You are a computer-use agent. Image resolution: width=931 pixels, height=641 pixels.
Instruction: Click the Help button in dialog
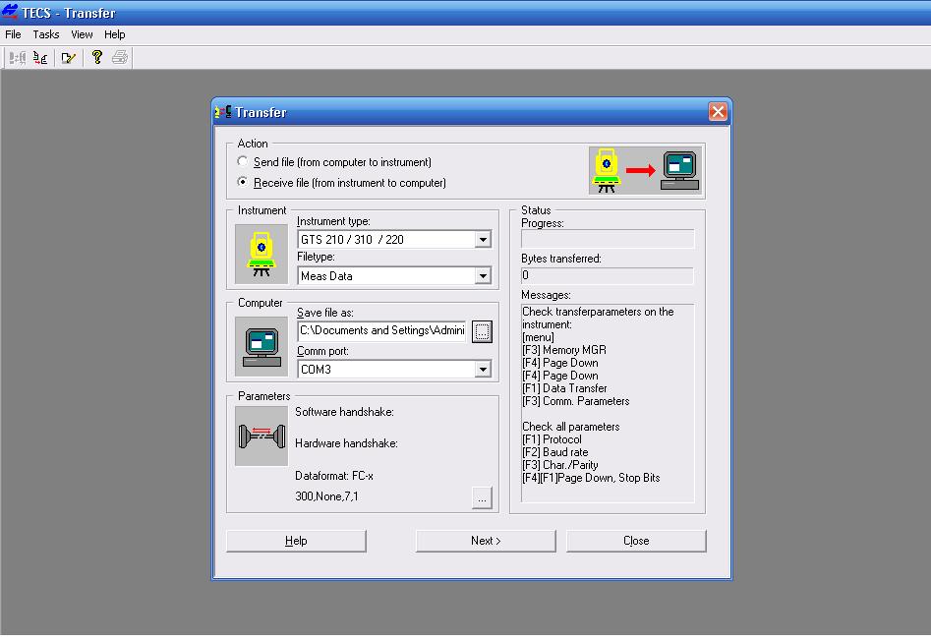click(x=296, y=541)
